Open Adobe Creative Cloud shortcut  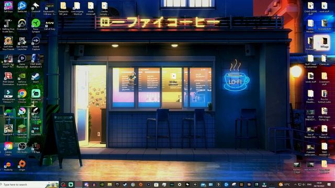8,149
